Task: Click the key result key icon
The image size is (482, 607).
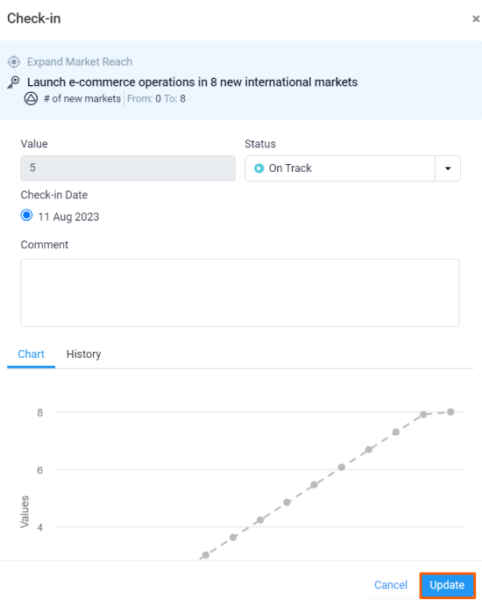Action: click(x=13, y=82)
